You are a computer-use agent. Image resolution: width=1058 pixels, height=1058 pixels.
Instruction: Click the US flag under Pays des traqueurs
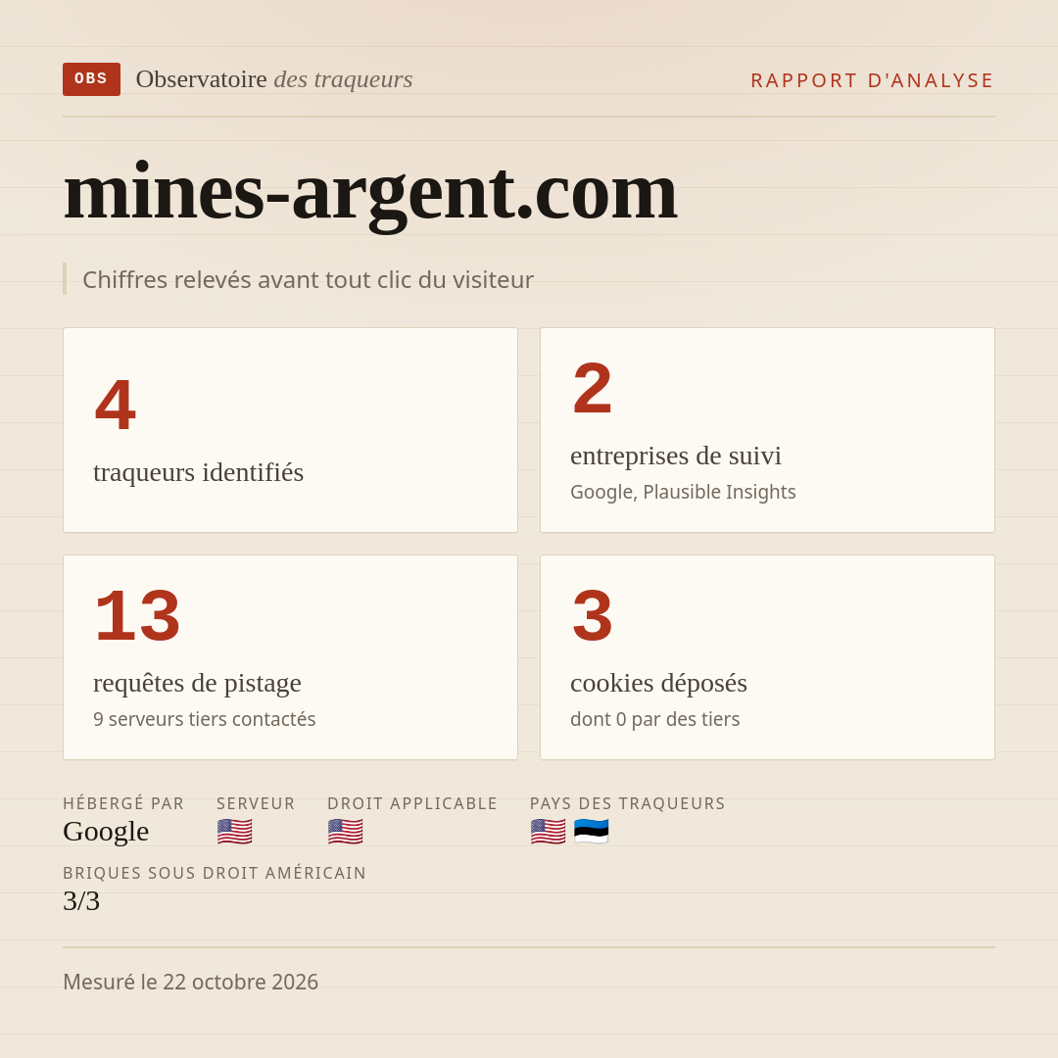click(548, 832)
